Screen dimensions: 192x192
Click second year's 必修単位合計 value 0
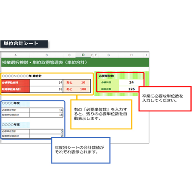(x=46, y=131)
